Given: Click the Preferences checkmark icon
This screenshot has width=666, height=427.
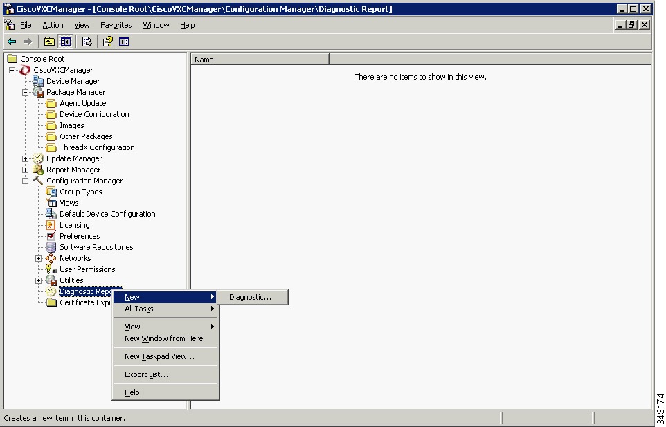Looking at the screenshot, I should [x=51, y=236].
